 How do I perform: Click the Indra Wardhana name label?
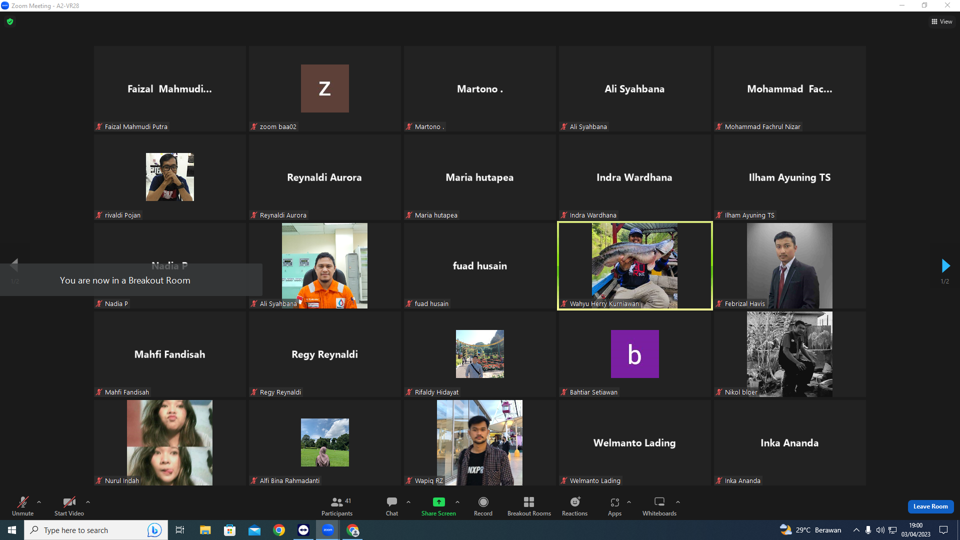pos(593,215)
